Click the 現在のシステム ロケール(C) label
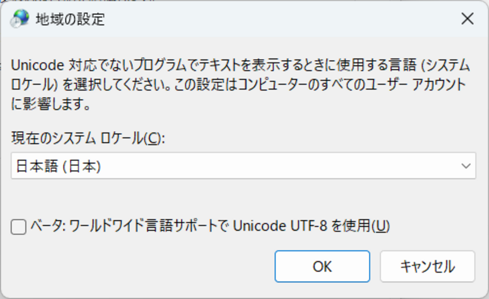Viewport: 489px width, 299px height. [x=88, y=139]
